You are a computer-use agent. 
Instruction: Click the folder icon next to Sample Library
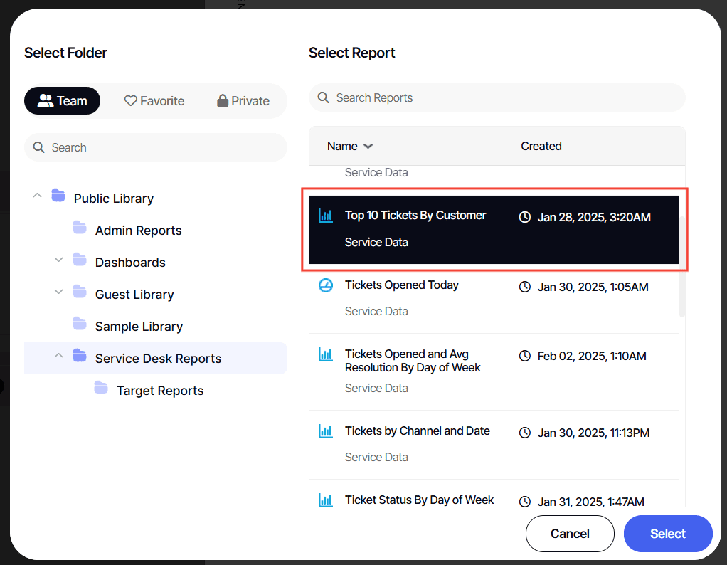[80, 324]
